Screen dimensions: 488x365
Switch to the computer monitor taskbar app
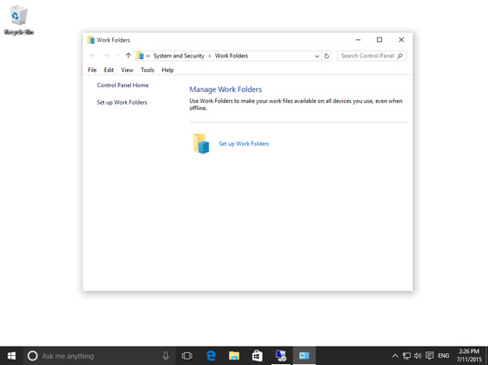(x=281, y=356)
